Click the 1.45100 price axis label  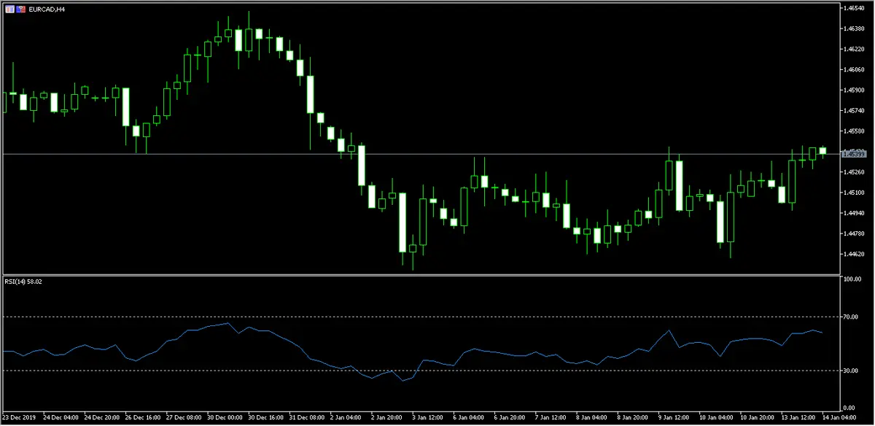tap(854, 193)
